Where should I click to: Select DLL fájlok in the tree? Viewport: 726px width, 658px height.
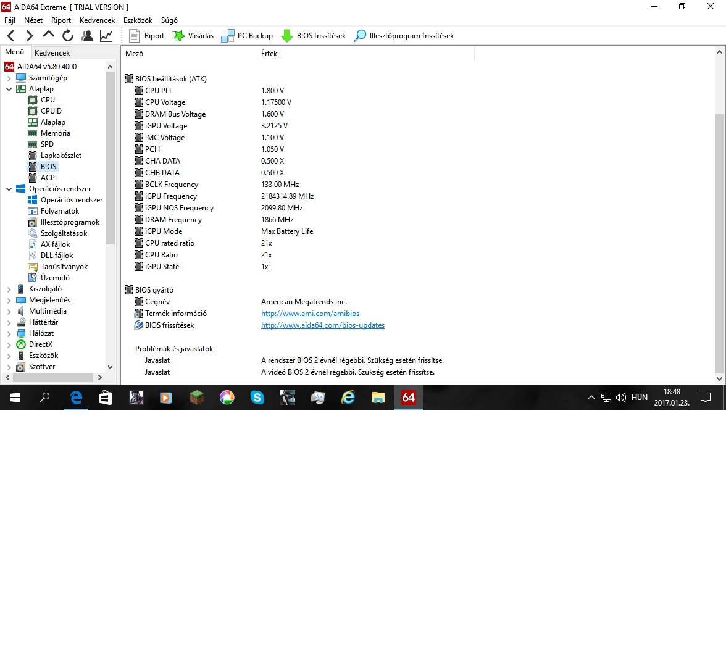57,256
